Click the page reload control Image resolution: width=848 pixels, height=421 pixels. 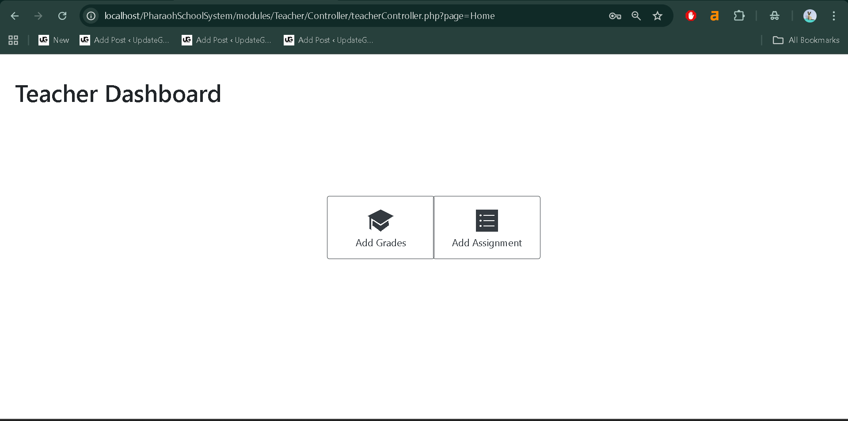pyautogui.click(x=62, y=15)
